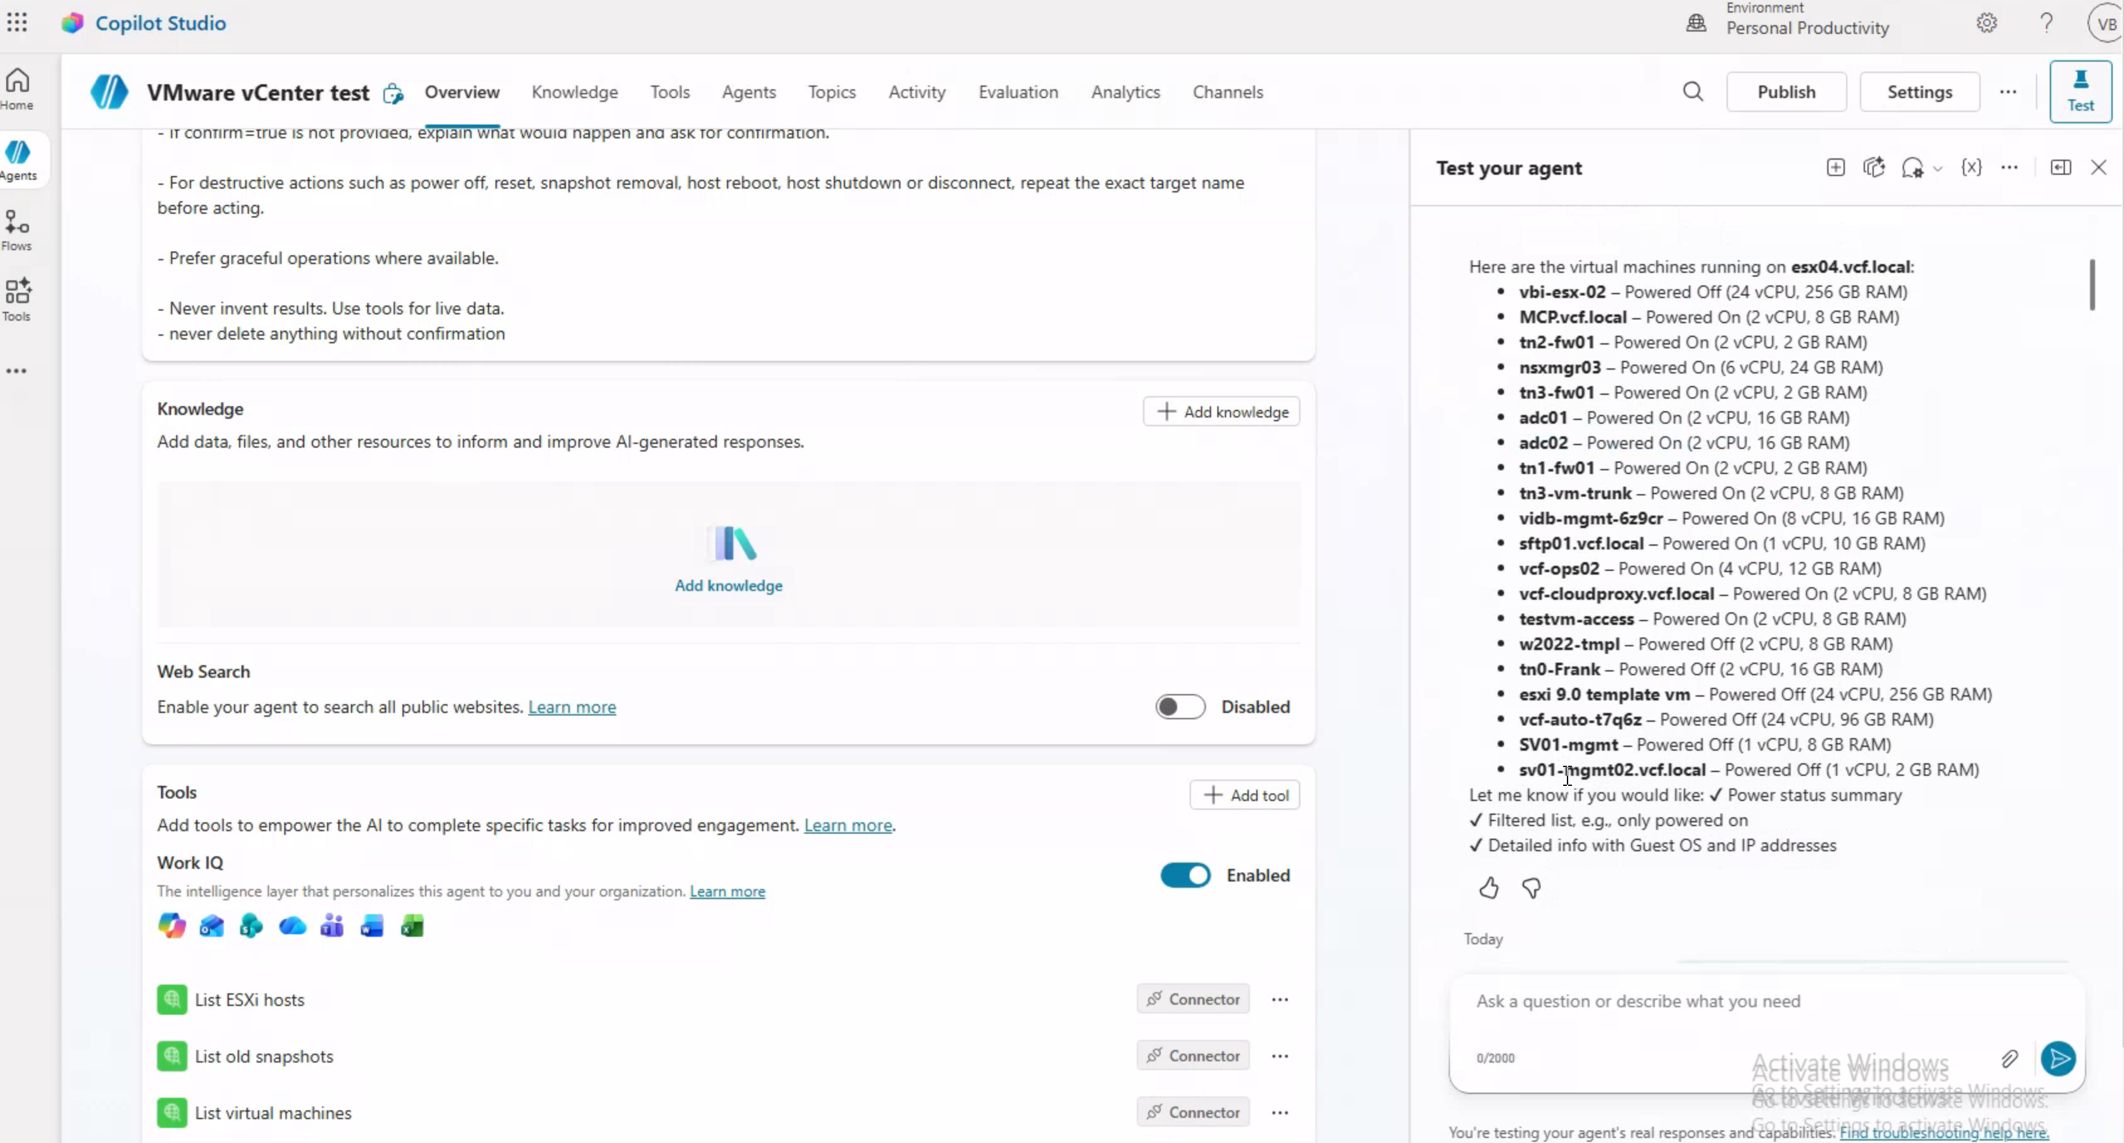Viewport: 2124px width, 1143px height.
Task: Give the response a thumbs down
Action: pos(1531,888)
